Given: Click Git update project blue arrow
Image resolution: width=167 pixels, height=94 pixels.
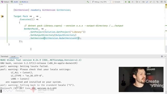Looking at the screenshot, I should [x=147, y=2].
